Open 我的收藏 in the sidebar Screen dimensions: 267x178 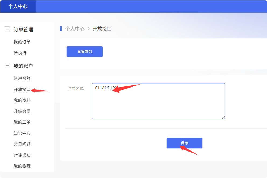(22, 166)
